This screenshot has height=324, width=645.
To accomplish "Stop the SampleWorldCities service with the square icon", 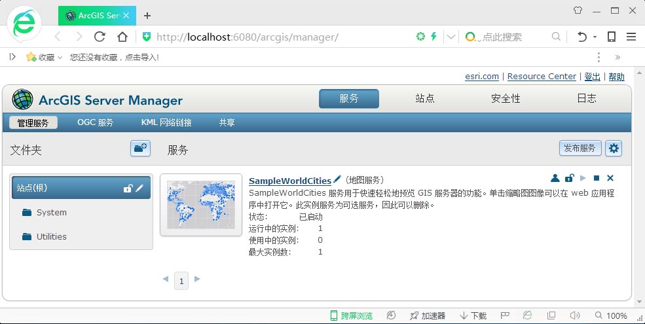I will (x=597, y=178).
